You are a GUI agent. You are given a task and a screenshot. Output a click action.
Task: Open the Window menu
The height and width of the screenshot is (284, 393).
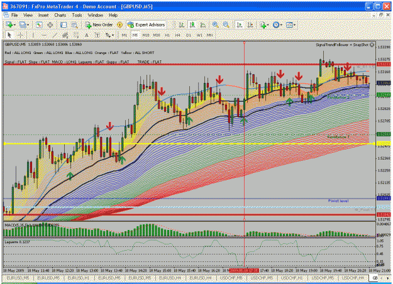(x=96, y=15)
